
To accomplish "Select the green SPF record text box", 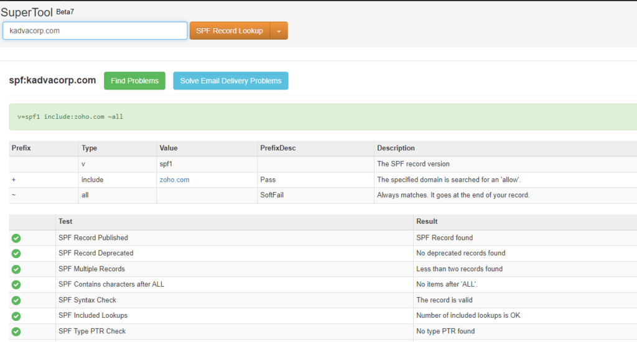I will click(323, 117).
